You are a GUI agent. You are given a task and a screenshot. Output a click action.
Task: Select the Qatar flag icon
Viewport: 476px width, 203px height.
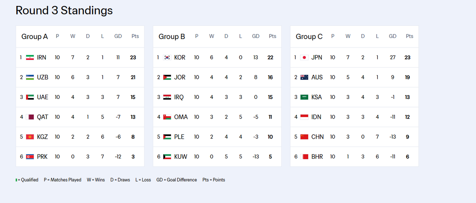30,117
